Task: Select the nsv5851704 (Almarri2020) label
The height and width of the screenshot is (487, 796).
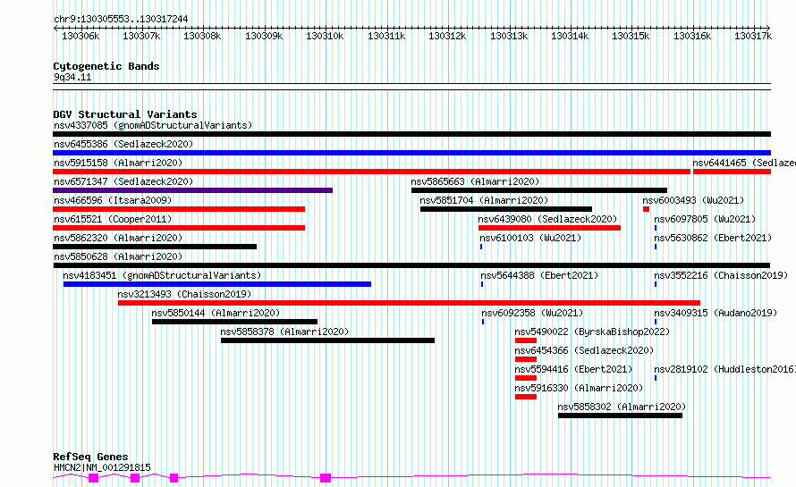Action: pyautogui.click(x=484, y=200)
